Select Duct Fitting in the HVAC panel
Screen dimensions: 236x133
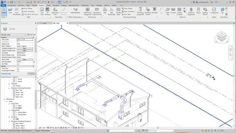(x=27, y=8)
